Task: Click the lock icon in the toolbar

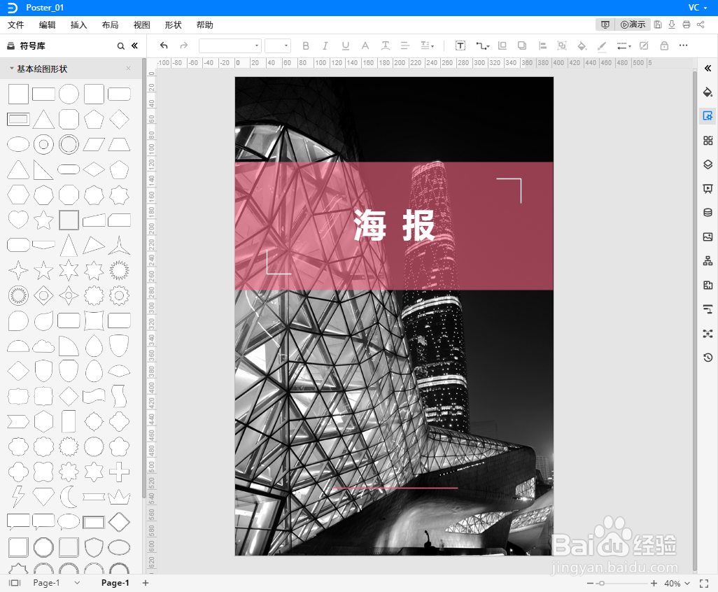Action: (x=664, y=45)
